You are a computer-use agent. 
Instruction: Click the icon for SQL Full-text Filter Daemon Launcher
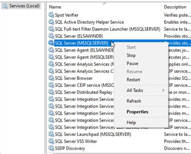[51, 29]
